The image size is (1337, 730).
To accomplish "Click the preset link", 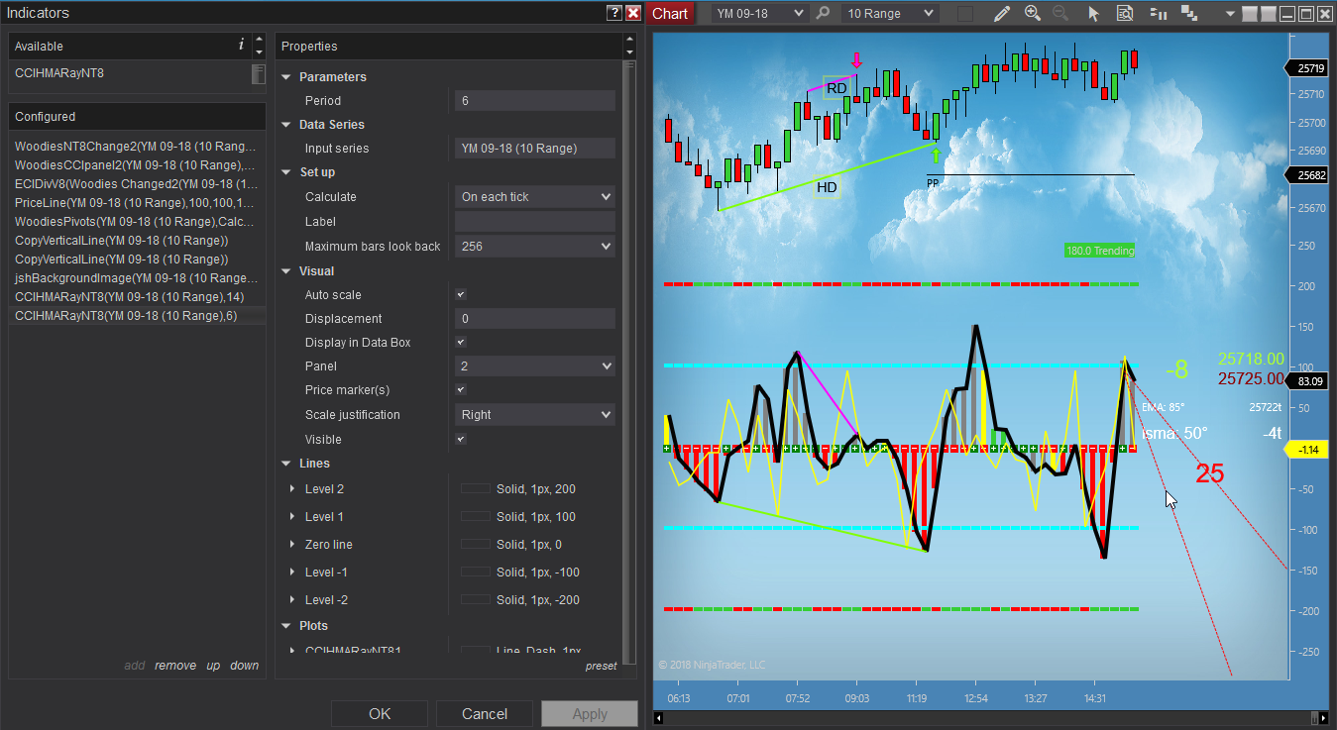I will (601, 667).
